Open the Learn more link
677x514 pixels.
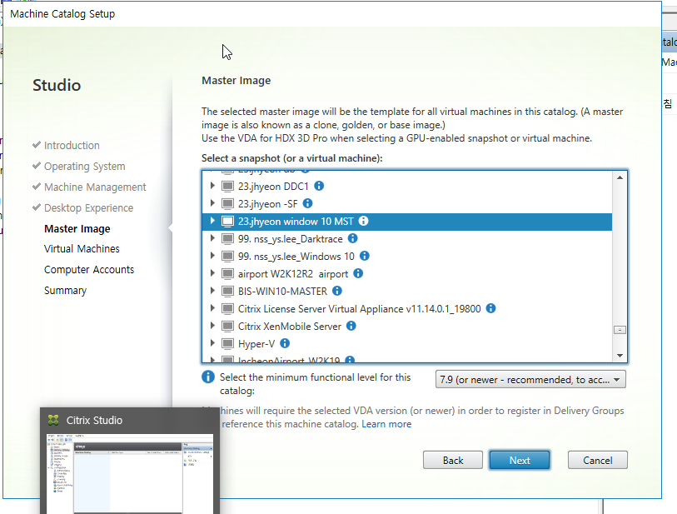(386, 424)
